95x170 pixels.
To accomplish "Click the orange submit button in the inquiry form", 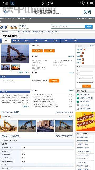I will coord(87,86).
